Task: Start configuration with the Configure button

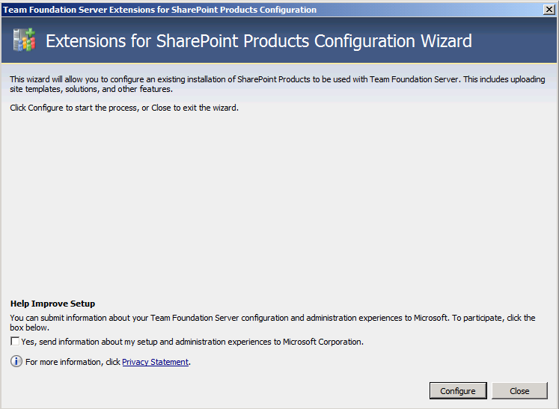Action: [x=458, y=391]
